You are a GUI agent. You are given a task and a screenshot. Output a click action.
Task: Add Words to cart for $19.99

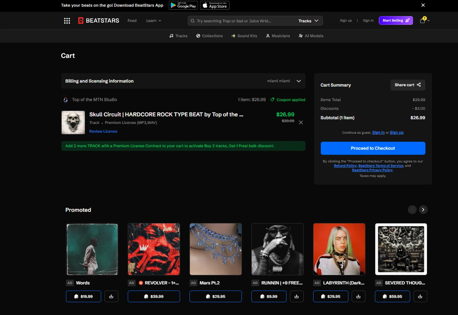click(83, 296)
